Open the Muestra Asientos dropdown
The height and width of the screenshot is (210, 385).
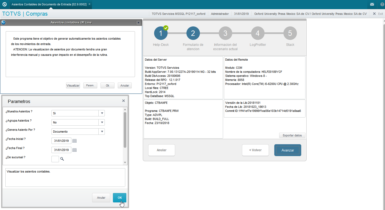click(x=102, y=113)
